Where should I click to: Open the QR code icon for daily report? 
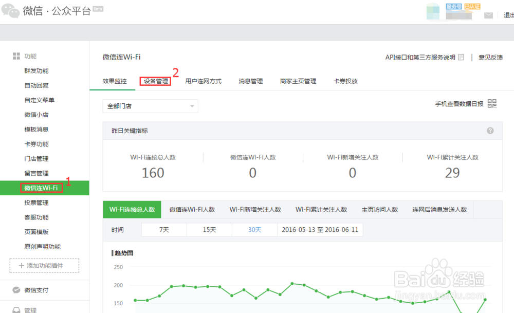tap(492, 104)
